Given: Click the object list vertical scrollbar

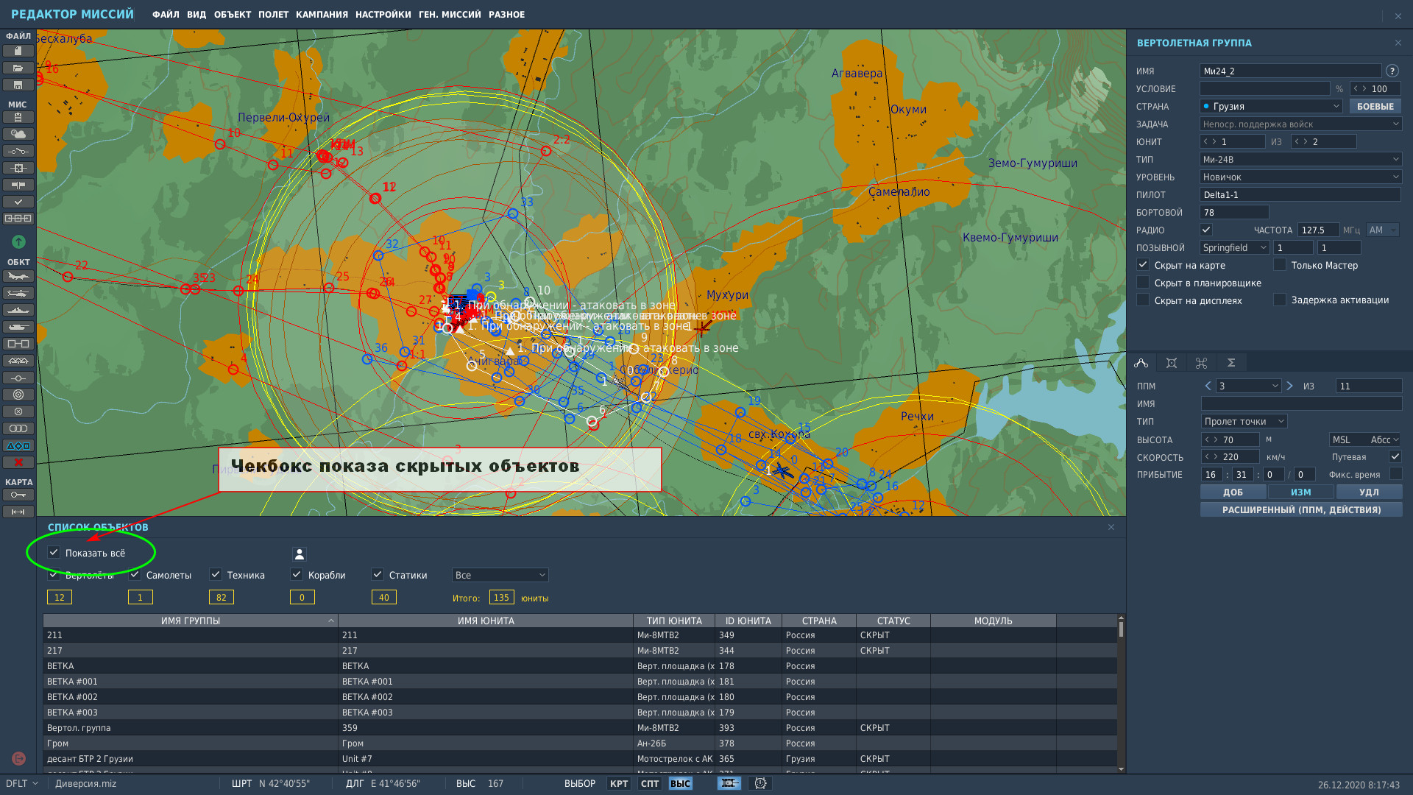Looking at the screenshot, I should tap(1121, 693).
